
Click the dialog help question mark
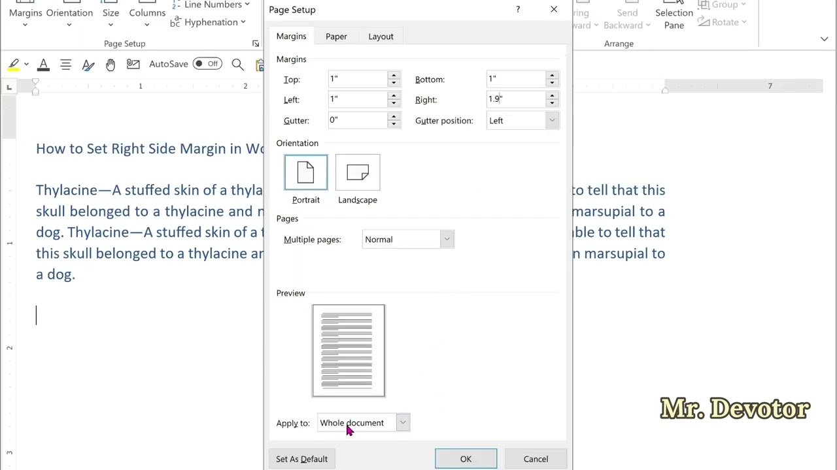pos(518,9)
